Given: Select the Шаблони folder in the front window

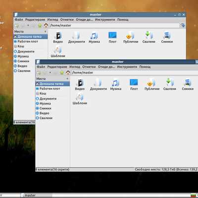Looking at the screenshot, I should coord(80,99).
